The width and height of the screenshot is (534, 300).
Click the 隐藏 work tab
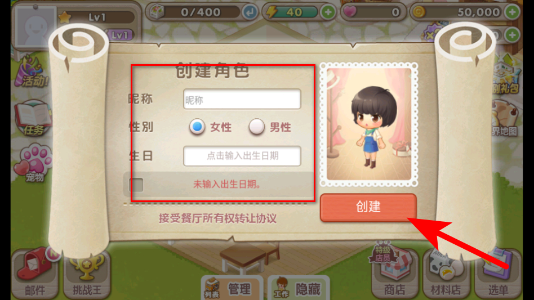point(299,288)
